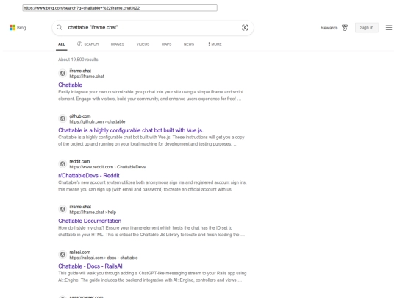Click the Rewards medal icon
This screenshot has height=298, width=397.
(345, 28)
